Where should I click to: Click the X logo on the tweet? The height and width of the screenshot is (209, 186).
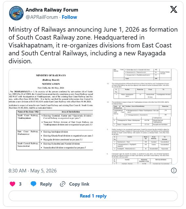click(x=174, y=10)
